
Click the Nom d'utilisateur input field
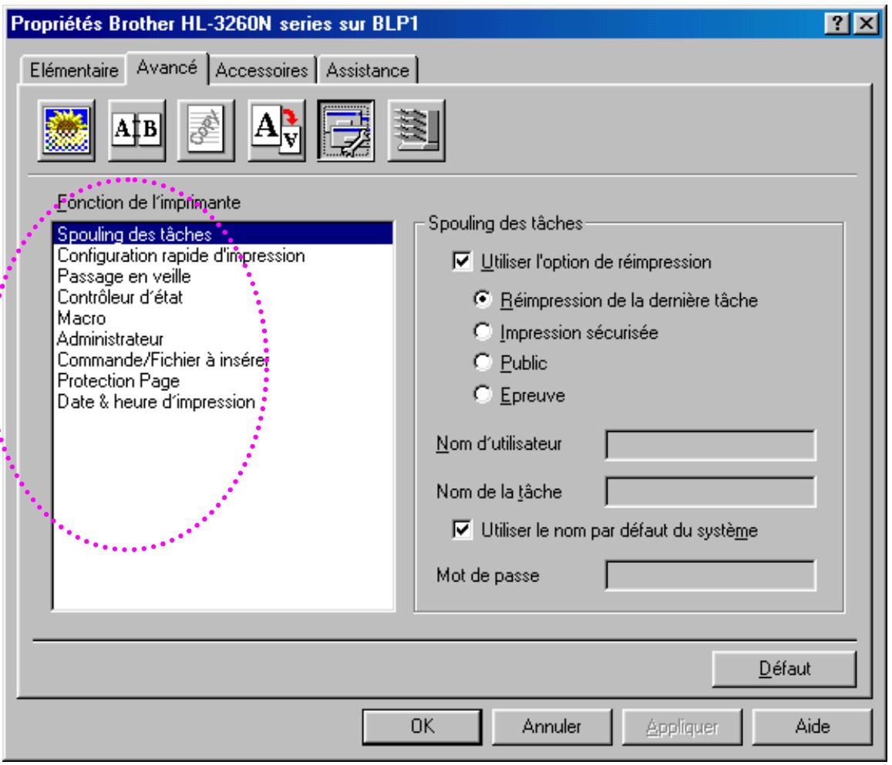(x=711, y=445)
